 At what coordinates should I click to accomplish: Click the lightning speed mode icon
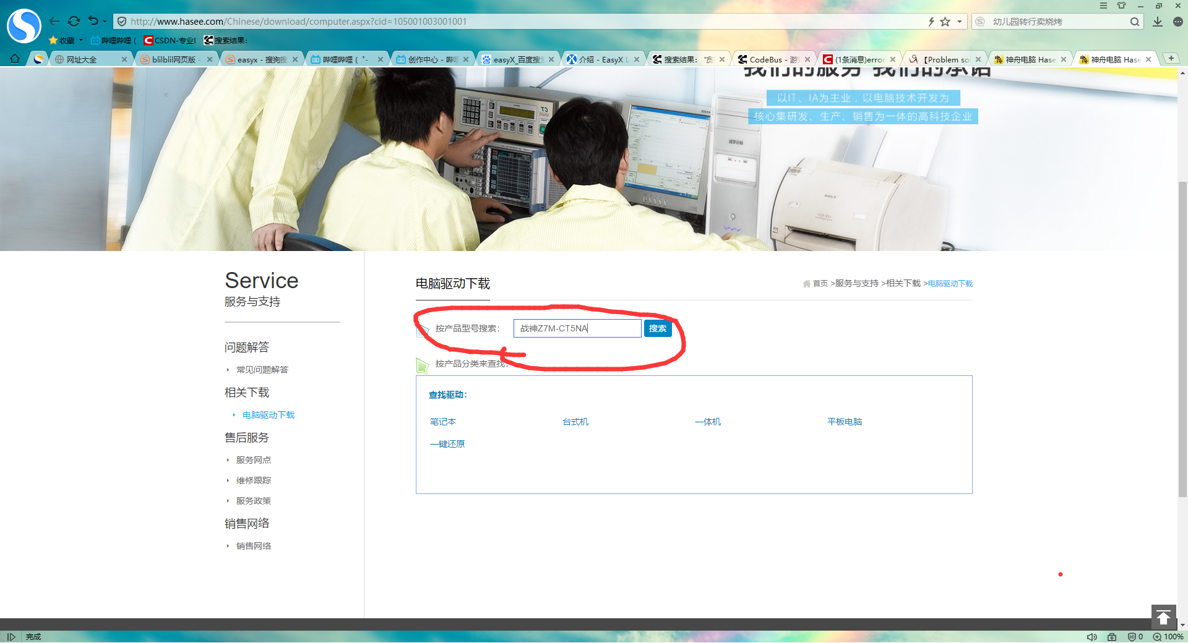931,22
